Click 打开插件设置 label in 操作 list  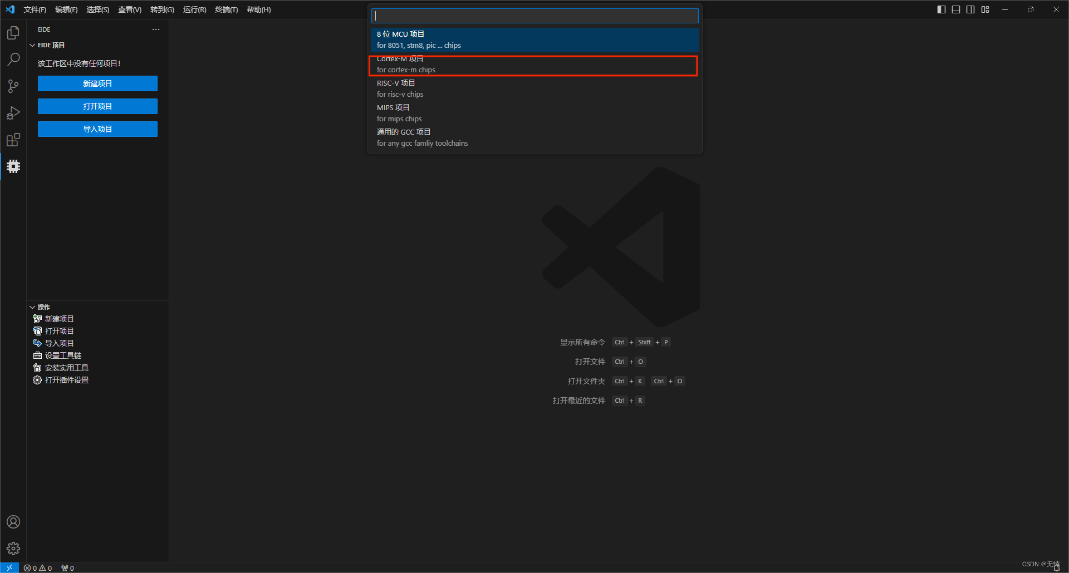[67, 380]
